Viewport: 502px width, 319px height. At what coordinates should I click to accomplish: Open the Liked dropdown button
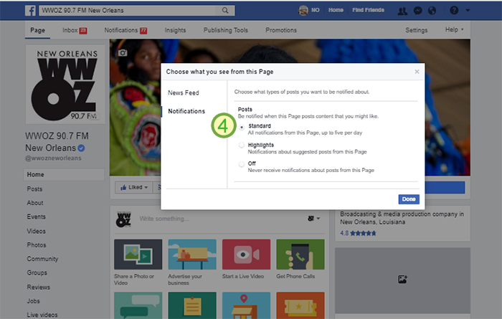coord(134,188)
